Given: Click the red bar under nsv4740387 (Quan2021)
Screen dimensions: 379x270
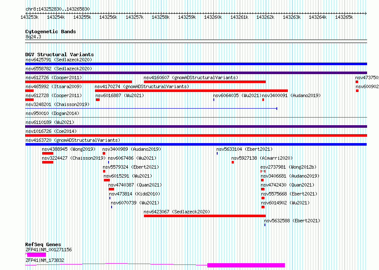Looking at the screenshot, I should pos(112,189).
